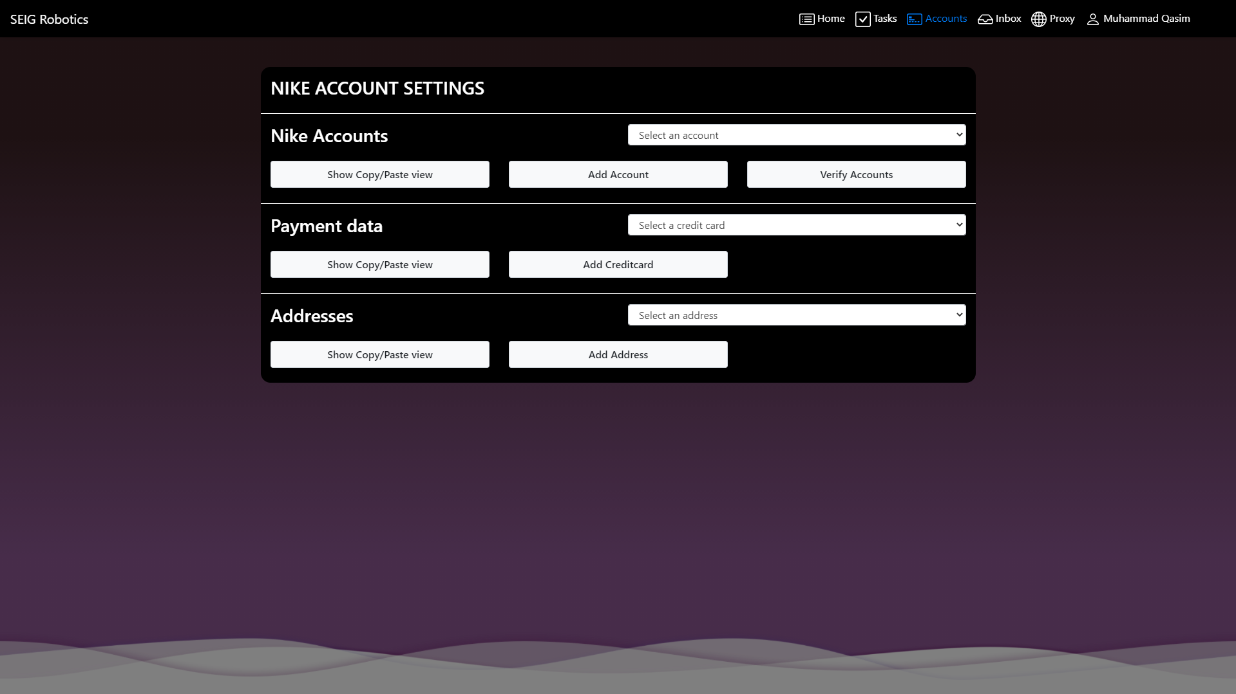Click the Add Address button

click(x=618, y=354)
